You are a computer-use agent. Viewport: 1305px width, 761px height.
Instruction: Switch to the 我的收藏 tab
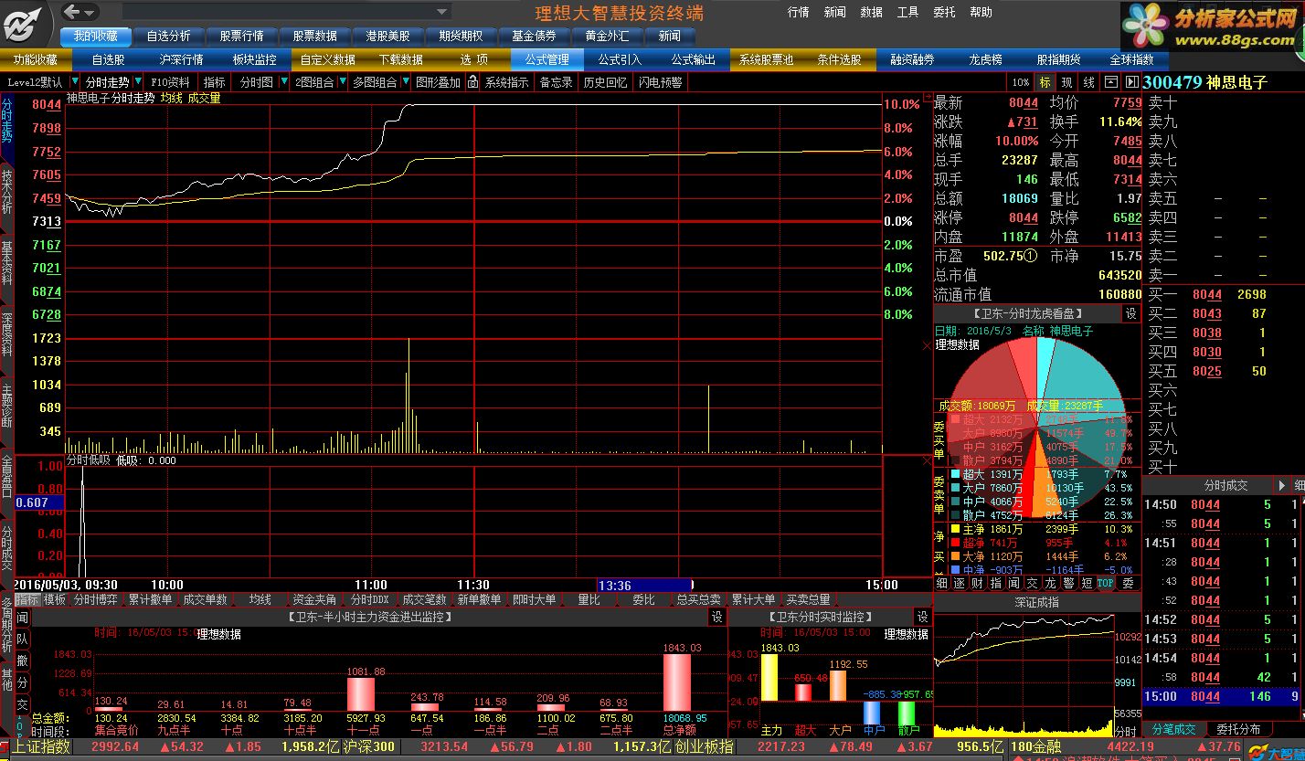(96, 36)
